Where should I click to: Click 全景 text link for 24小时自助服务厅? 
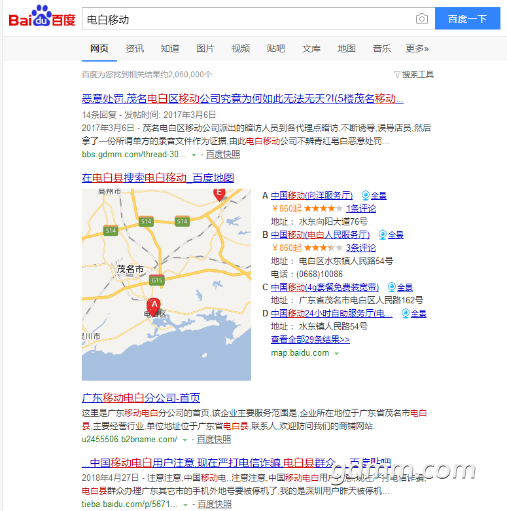[x=418, y=314]
